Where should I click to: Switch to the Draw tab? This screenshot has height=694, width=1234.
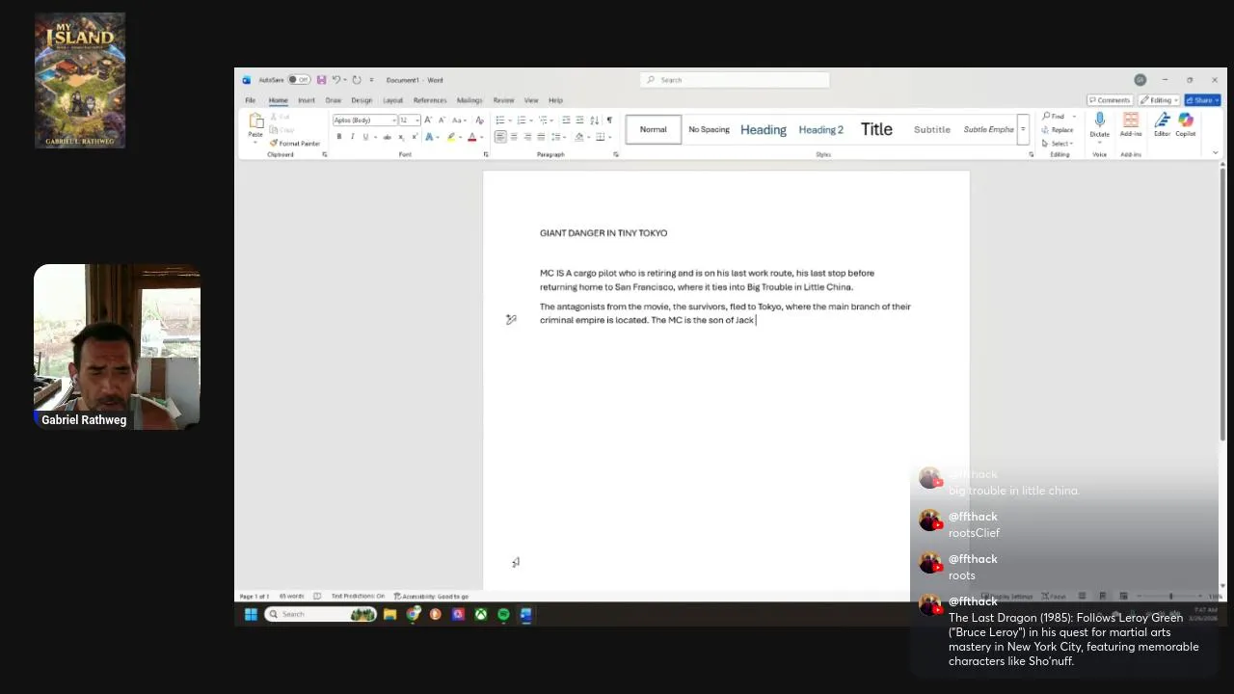tap(334, 100)
